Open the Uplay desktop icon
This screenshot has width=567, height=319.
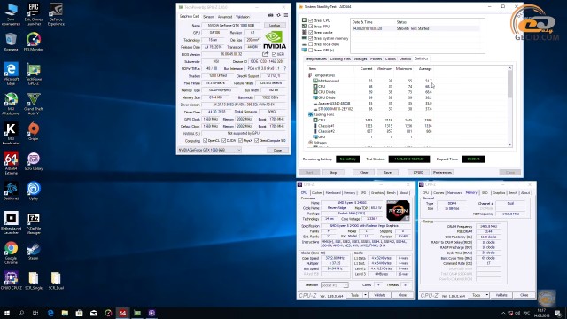34,191
